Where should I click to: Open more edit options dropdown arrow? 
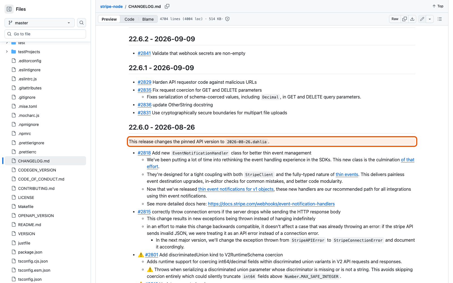click(x=430, y=19)
